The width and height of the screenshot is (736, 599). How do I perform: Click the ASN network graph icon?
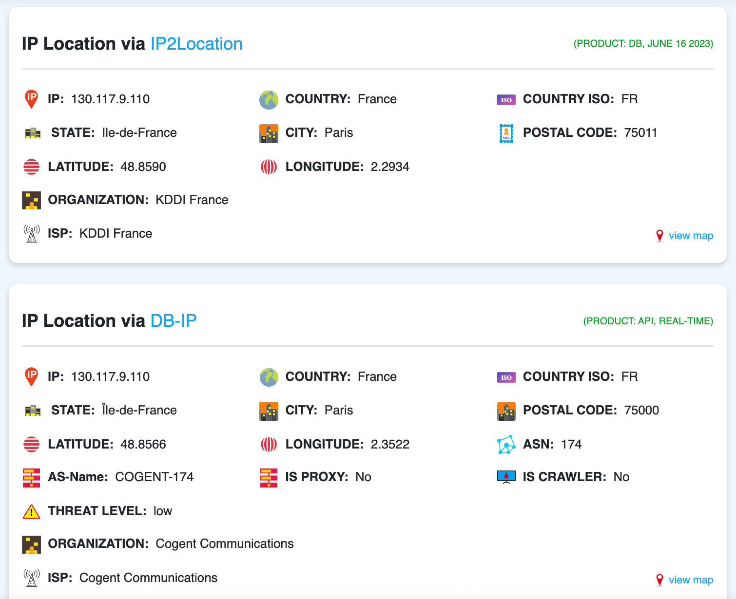(x=506, y=445)
